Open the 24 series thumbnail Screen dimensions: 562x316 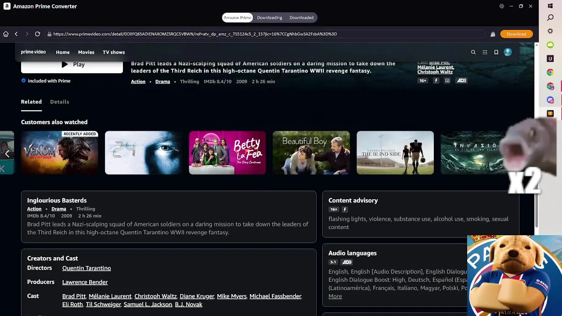(144, 153)
